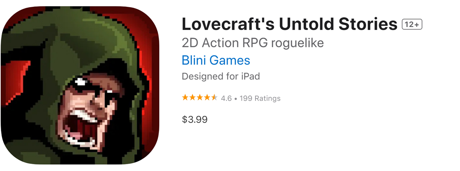
Task: Open the Lovecraft's Untold Stories app icon
Action: 80,85
